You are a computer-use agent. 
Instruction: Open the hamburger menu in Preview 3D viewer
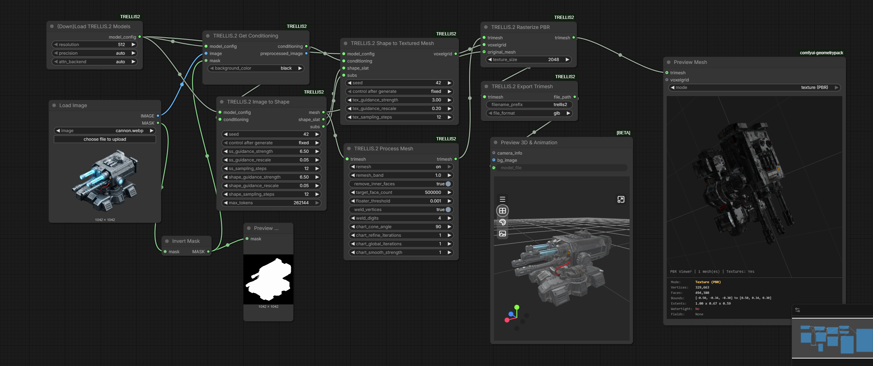coord(503,199)
